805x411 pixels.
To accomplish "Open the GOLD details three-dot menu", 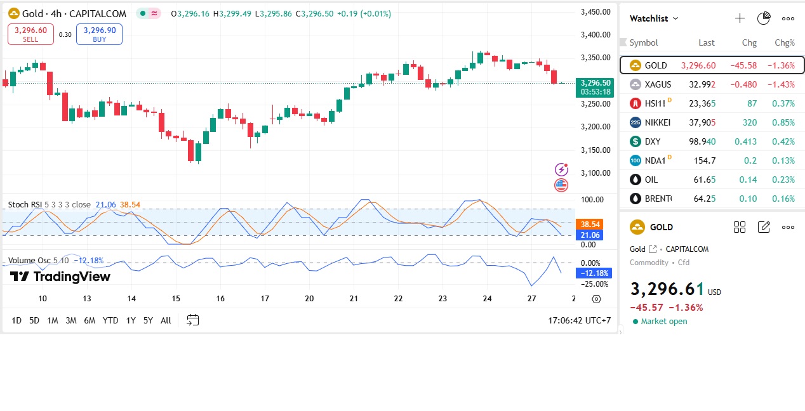I will click(788, 227).
